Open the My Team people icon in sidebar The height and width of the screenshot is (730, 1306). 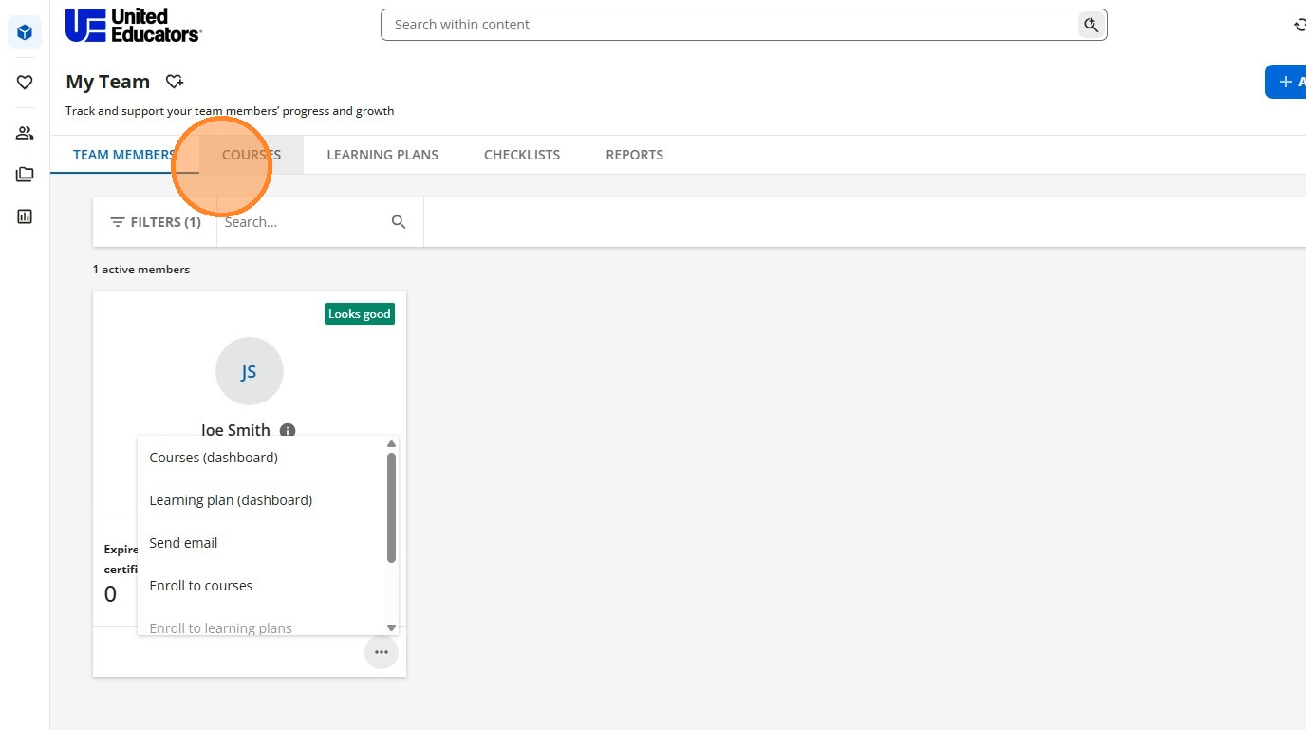pos(25,133)
